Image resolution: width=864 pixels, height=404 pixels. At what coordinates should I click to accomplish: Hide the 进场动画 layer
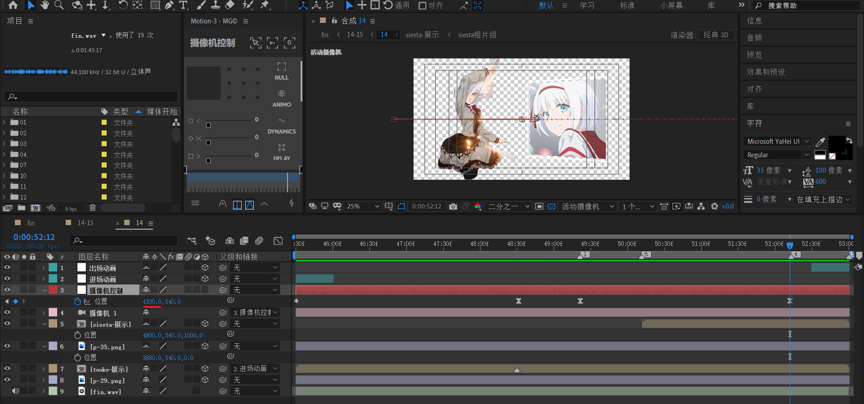point(7,279)
